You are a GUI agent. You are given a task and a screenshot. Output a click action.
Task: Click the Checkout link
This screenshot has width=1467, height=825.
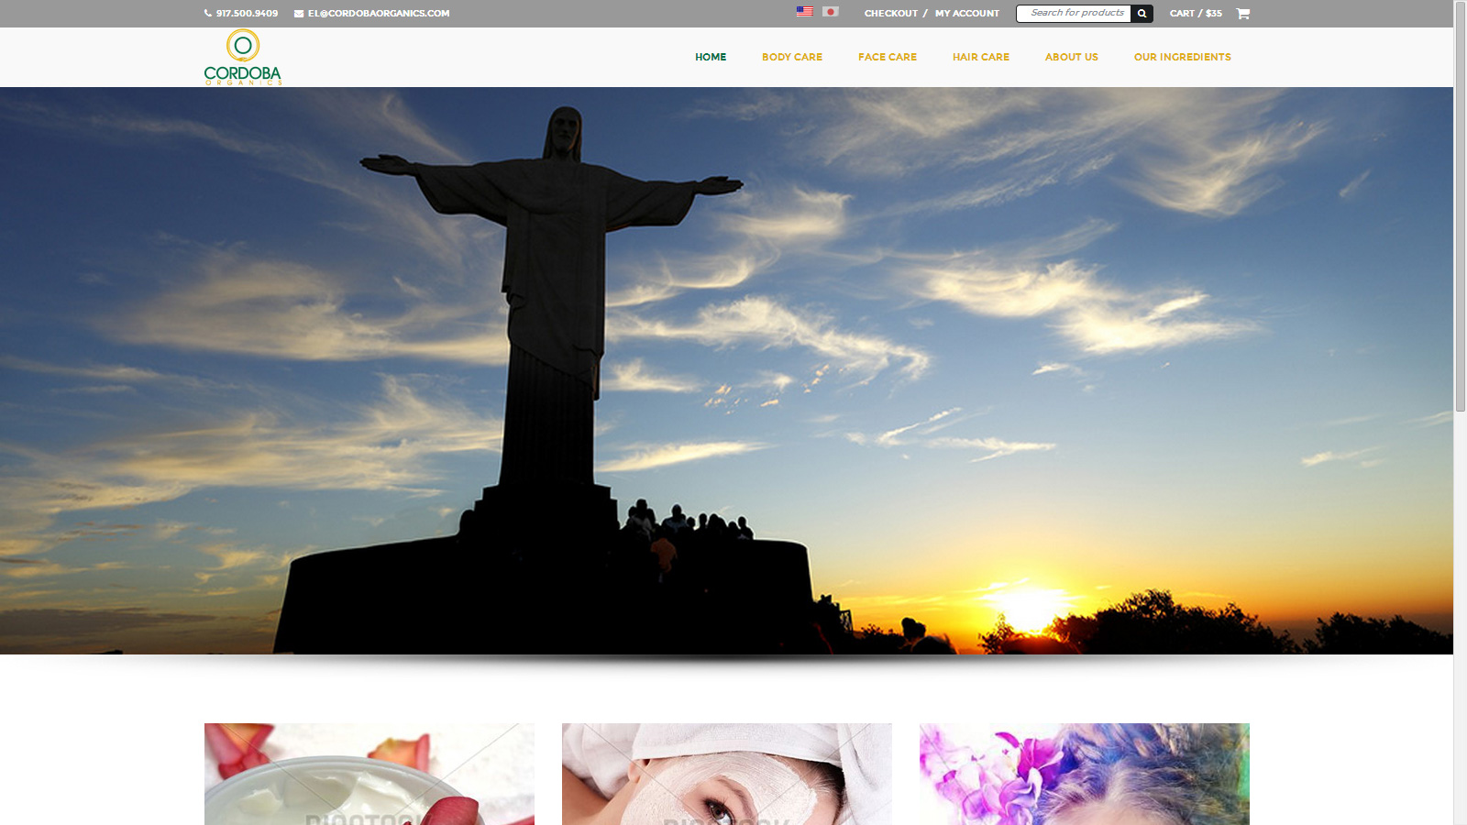point(891,14)
